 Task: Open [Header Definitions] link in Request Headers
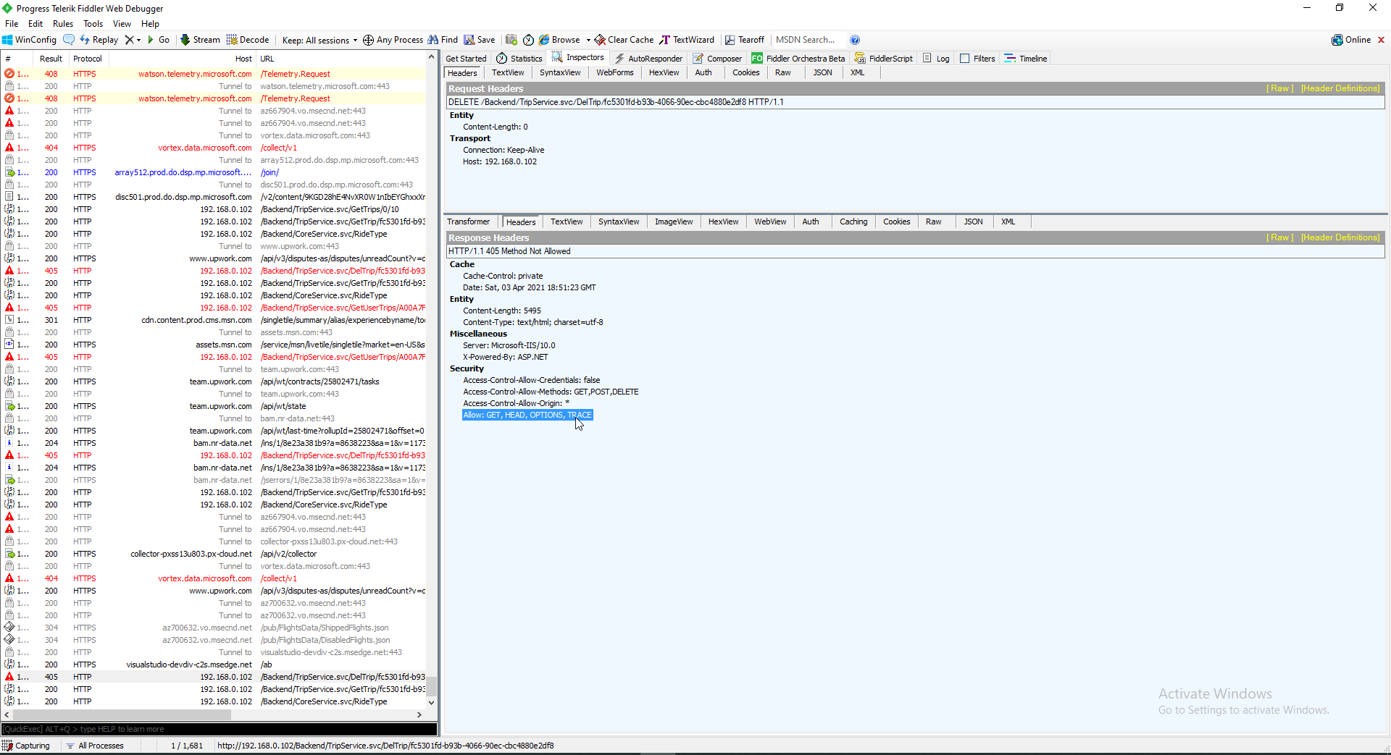coord(1340,88)
